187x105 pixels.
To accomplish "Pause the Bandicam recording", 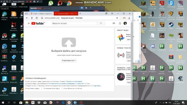I will [27, 1].
